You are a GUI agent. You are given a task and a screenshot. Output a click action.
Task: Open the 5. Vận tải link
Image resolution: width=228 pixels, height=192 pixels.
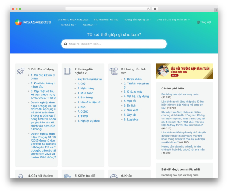(x=130, y=101)
